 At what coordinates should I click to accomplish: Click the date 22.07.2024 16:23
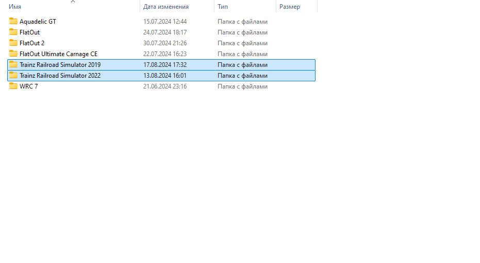(165, 54)
